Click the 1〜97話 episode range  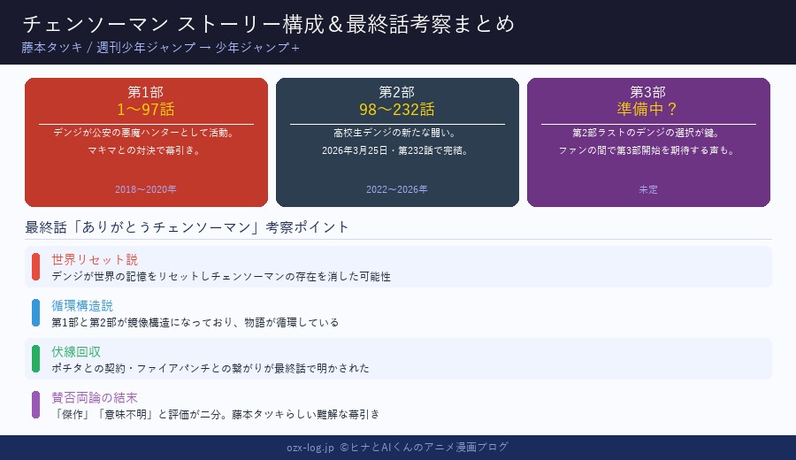coord(146,109)
